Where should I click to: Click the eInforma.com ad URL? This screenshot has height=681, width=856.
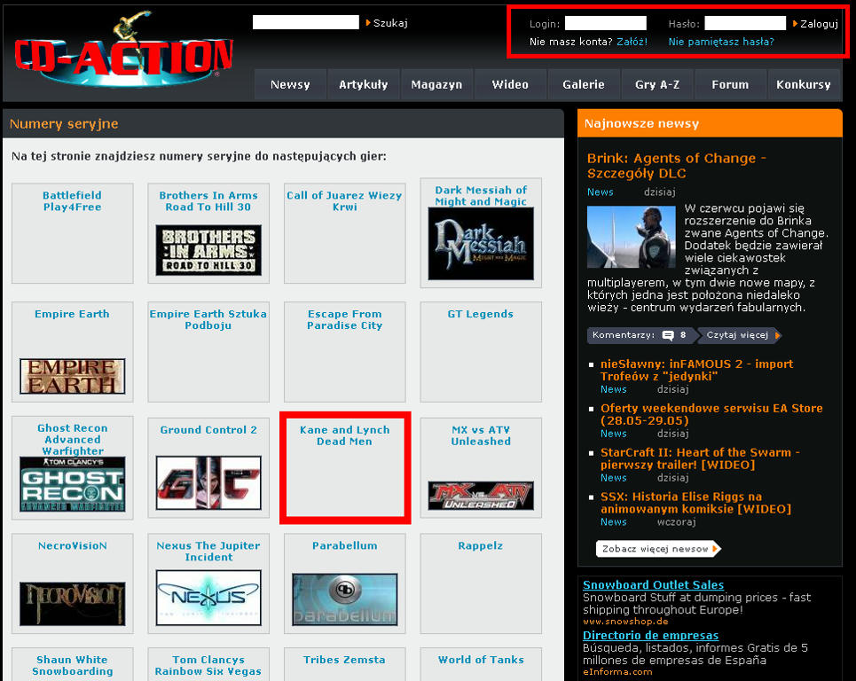[x=617, y=672]
